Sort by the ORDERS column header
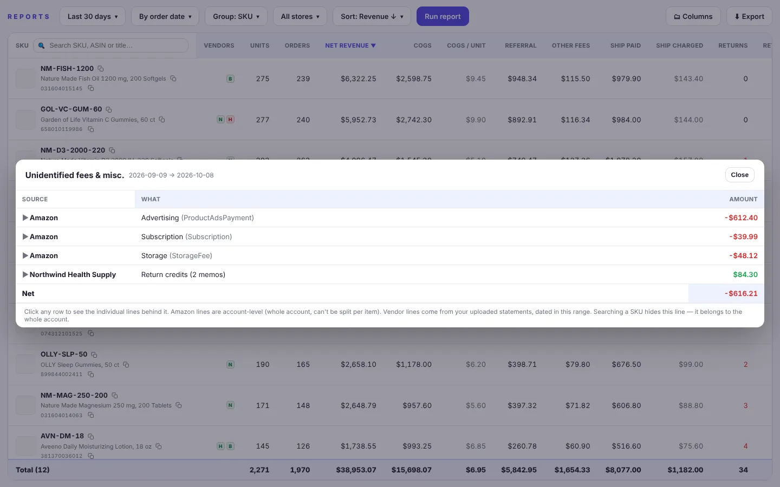Image resolution: width=780 pixels, height=487 pixels. tap(297, 45)
